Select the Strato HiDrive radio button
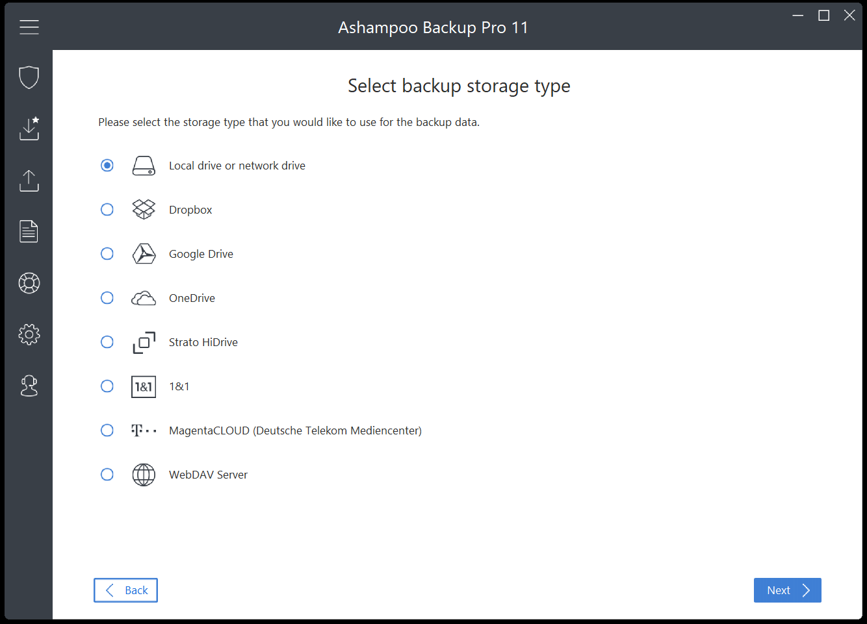Viewport: 867px width, 624px height. [107, 342]
